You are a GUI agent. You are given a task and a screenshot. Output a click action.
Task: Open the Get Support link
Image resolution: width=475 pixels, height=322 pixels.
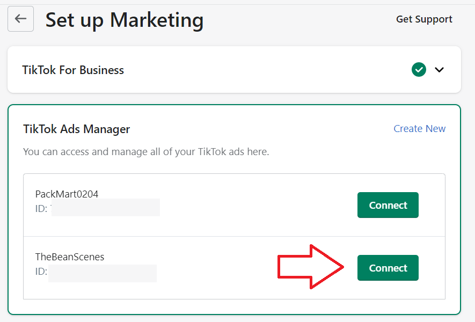(x=424, y=19)
